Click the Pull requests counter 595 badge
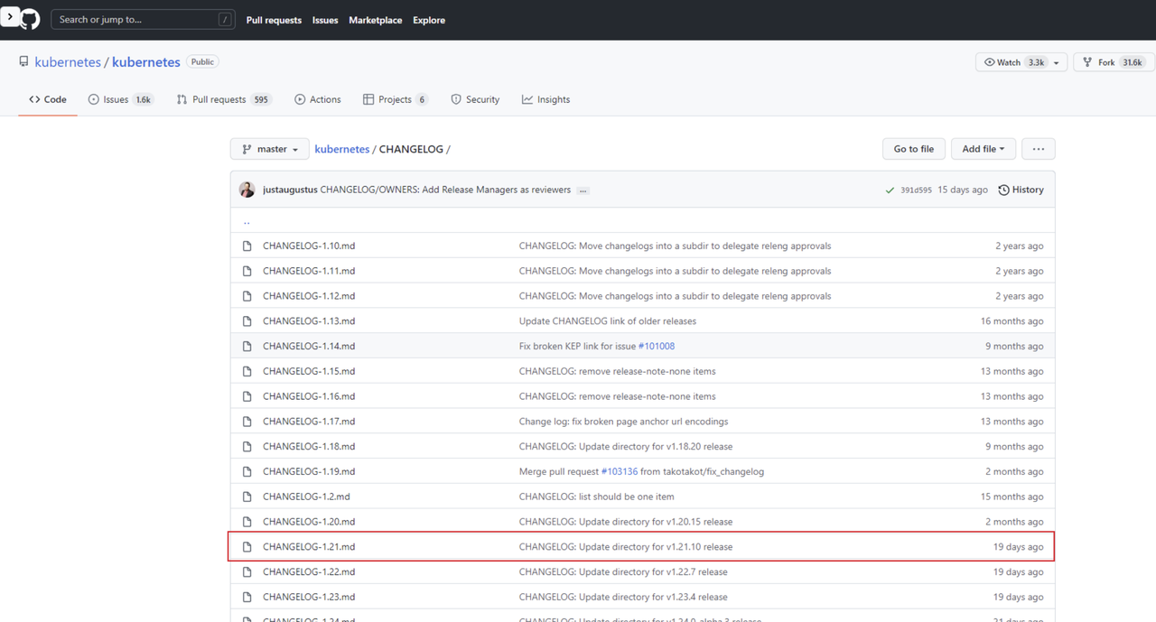 (x=261, y=100)
